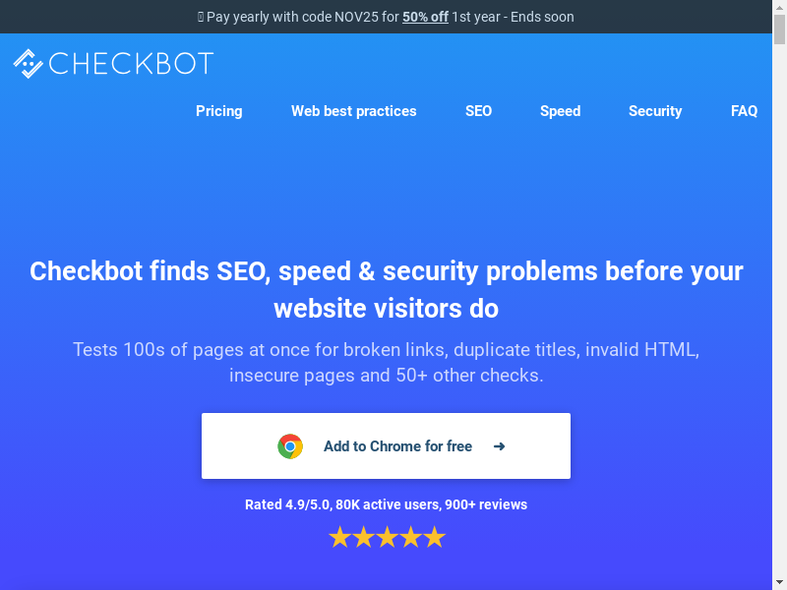Follow the '50% off' promo link
Screen dimensions: 787x590
click(425, 17)
